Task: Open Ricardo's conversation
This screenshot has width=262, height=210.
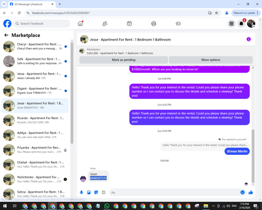Action: pyautogui.click(x=35, y=120)
